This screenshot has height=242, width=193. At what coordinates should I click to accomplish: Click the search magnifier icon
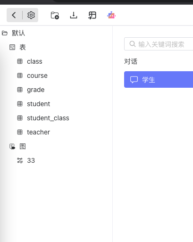133,44
